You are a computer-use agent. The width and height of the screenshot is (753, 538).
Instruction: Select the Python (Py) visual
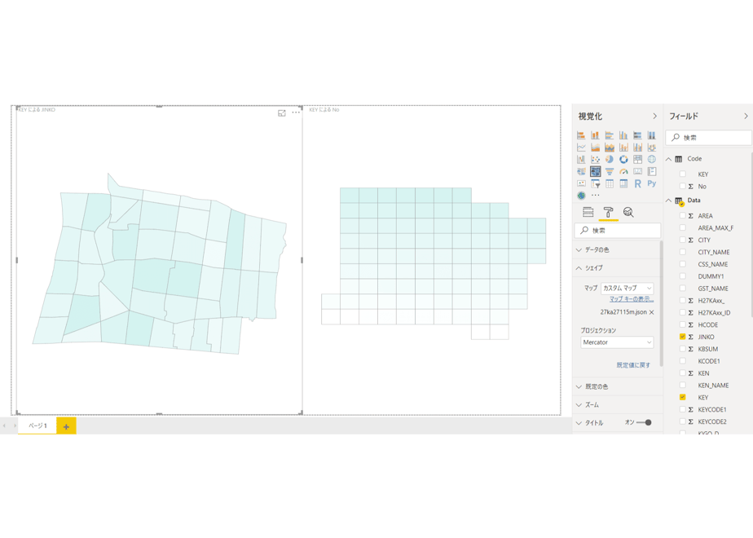tap(652, 183)
